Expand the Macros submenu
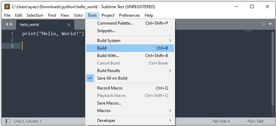 pos(130,111)
